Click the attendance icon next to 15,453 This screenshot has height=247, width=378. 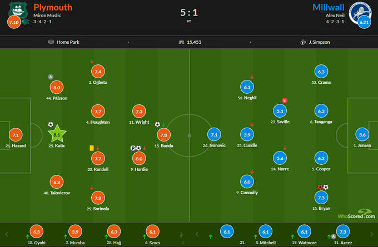(180, 42)
